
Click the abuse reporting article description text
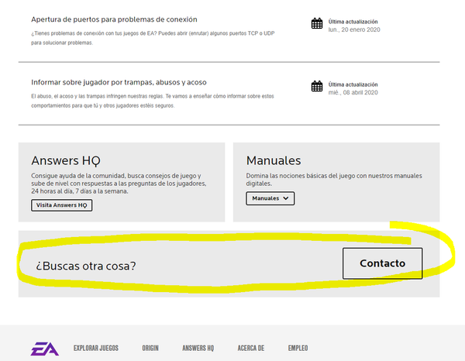click(x=153, y=101)
